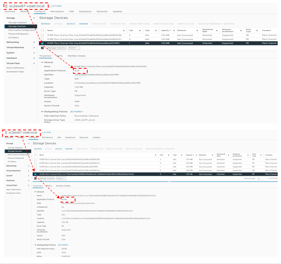Open Export dropdown, upper screenshot
This screenshot has width=281, height=264.
[74, 48]
